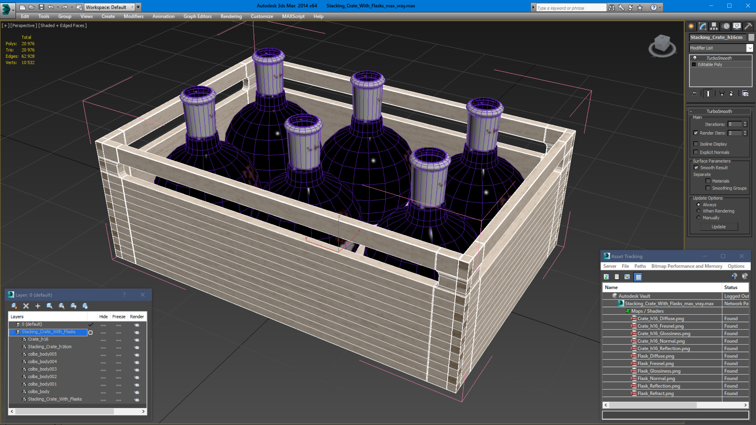The image size is (756, 425).
Task: Select the Table View icon in Asset Tracking
Action: 638,277
